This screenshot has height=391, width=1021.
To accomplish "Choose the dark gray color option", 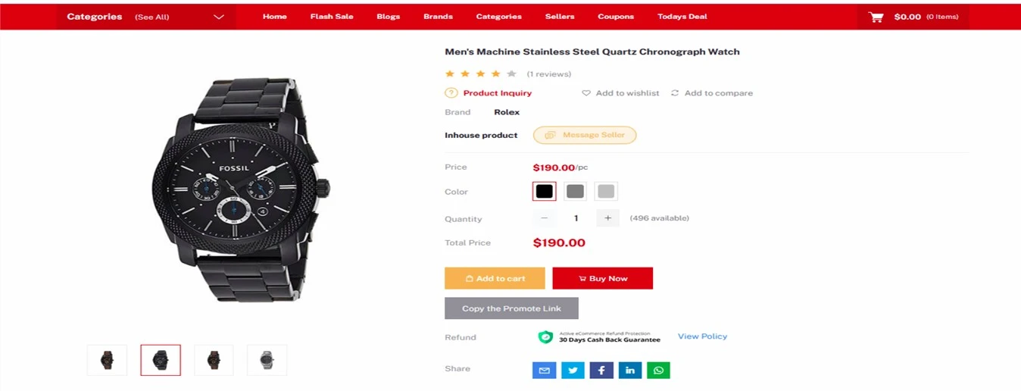I will (575, 192).
